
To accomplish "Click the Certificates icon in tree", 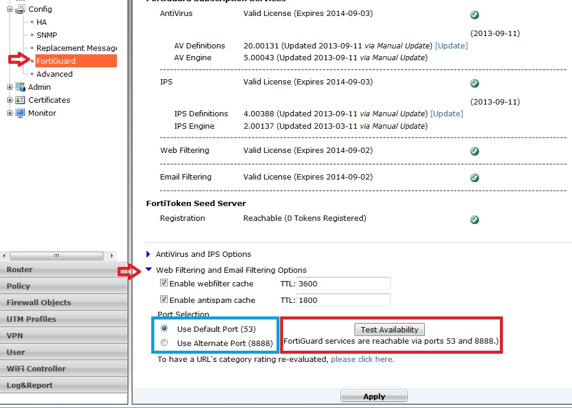I will coord(21,100).
